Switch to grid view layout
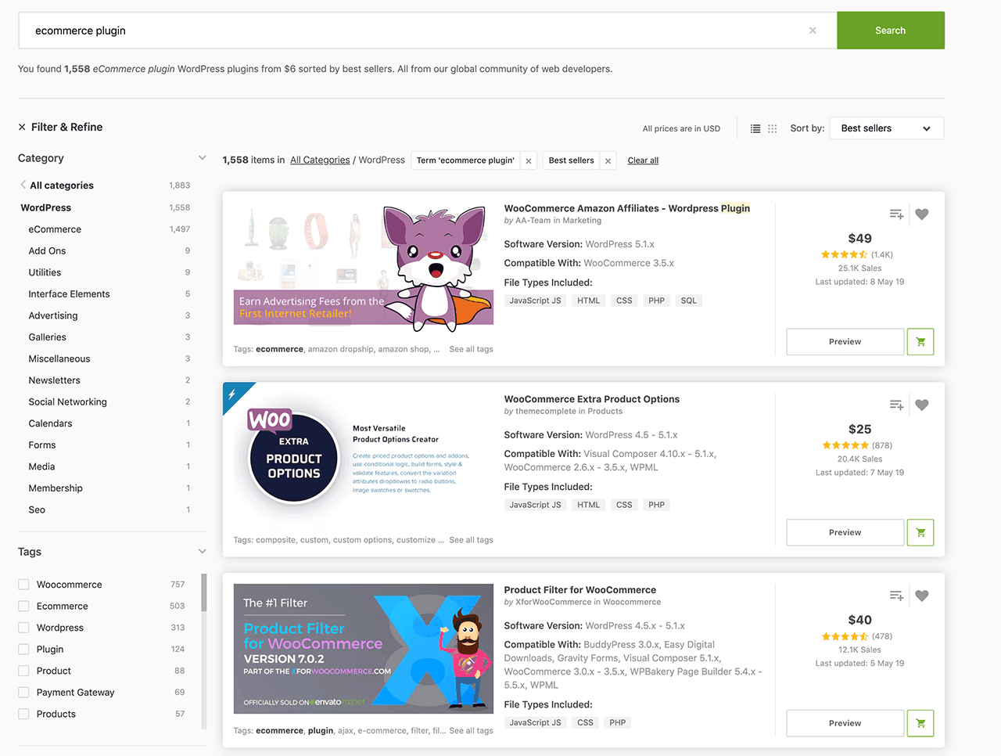The image size is (1001, 756). point(773,128)
